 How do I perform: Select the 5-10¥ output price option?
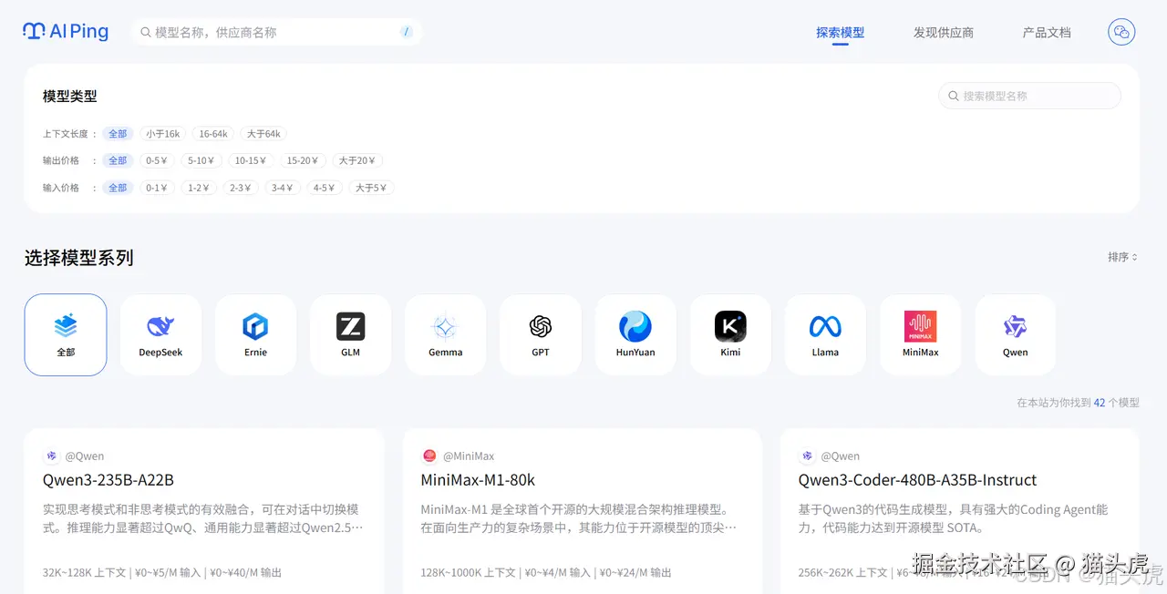[x=201, y=160]
